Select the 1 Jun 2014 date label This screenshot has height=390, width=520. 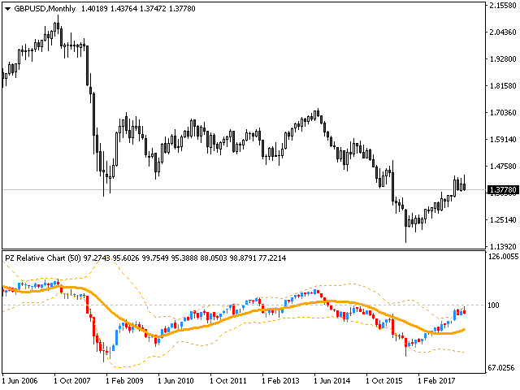coord(332,380)
